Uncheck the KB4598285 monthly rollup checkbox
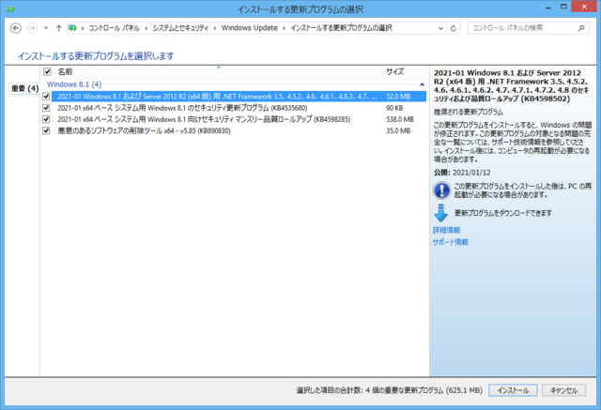This screenshot has width=601, height=410. 46,119
